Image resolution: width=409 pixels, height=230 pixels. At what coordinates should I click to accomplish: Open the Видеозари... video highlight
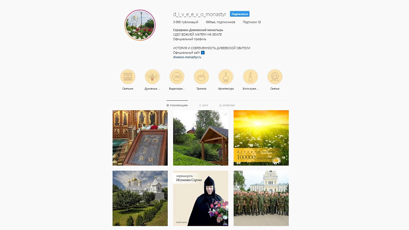177,77
